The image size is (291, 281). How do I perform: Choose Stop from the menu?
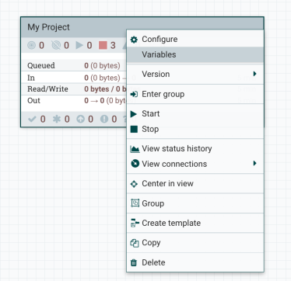195,129
